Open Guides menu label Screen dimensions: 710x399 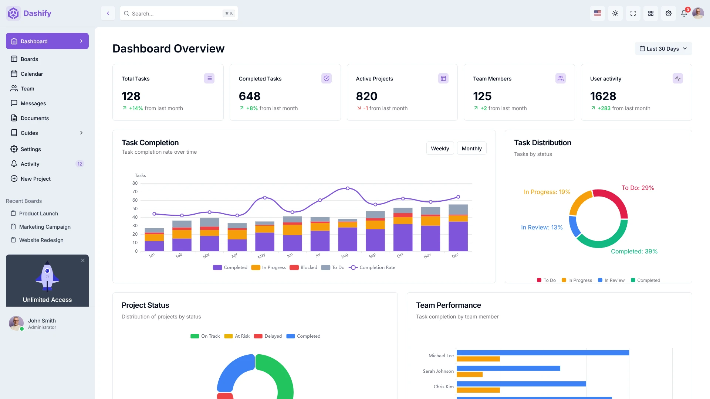coord(29,133)
